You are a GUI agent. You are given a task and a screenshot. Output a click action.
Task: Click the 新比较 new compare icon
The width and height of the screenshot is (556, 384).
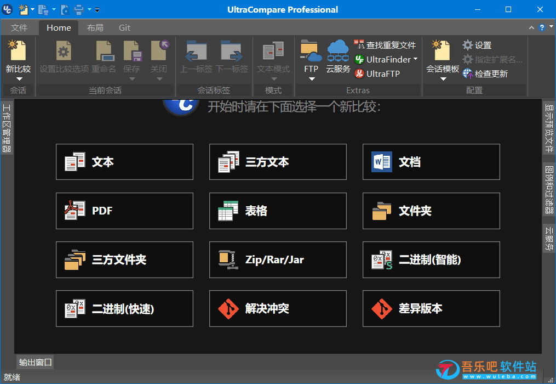(x=18, y=50)
